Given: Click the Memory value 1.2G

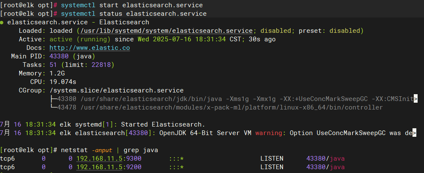Looking at the screenshot, I should (x=57, y=73).
